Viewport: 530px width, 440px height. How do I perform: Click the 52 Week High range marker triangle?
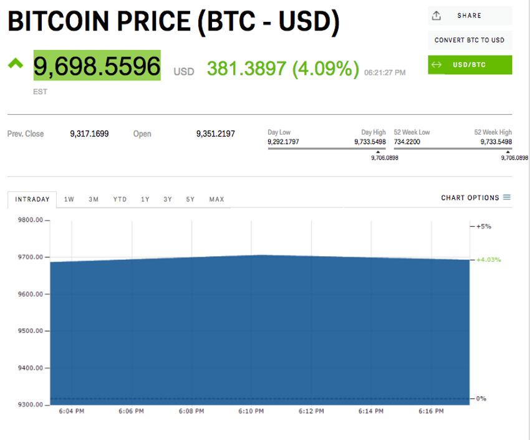coord(508,152)
